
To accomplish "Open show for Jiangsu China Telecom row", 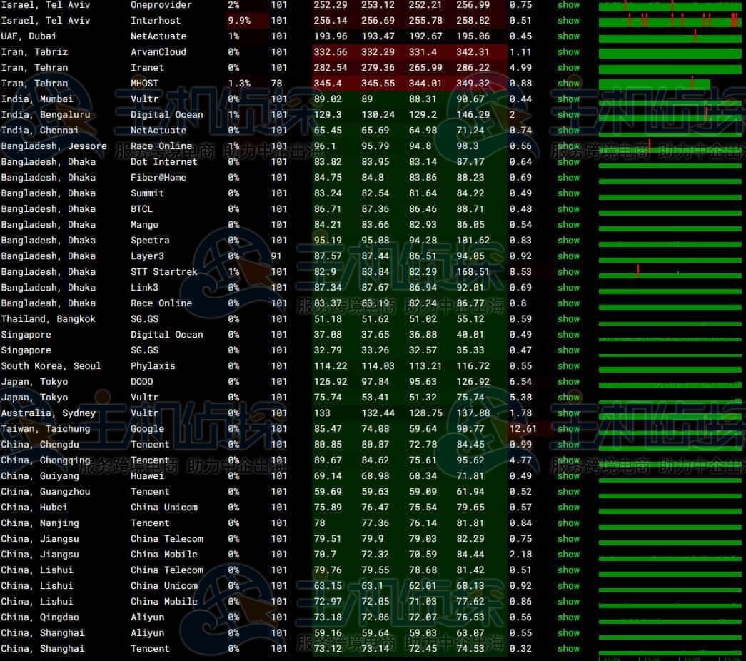I will [x=568, y=539].
